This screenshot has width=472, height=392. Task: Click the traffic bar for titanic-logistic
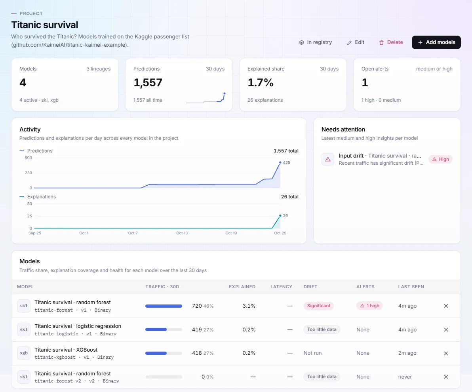point(164,330)
